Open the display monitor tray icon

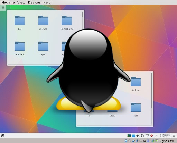147,136
